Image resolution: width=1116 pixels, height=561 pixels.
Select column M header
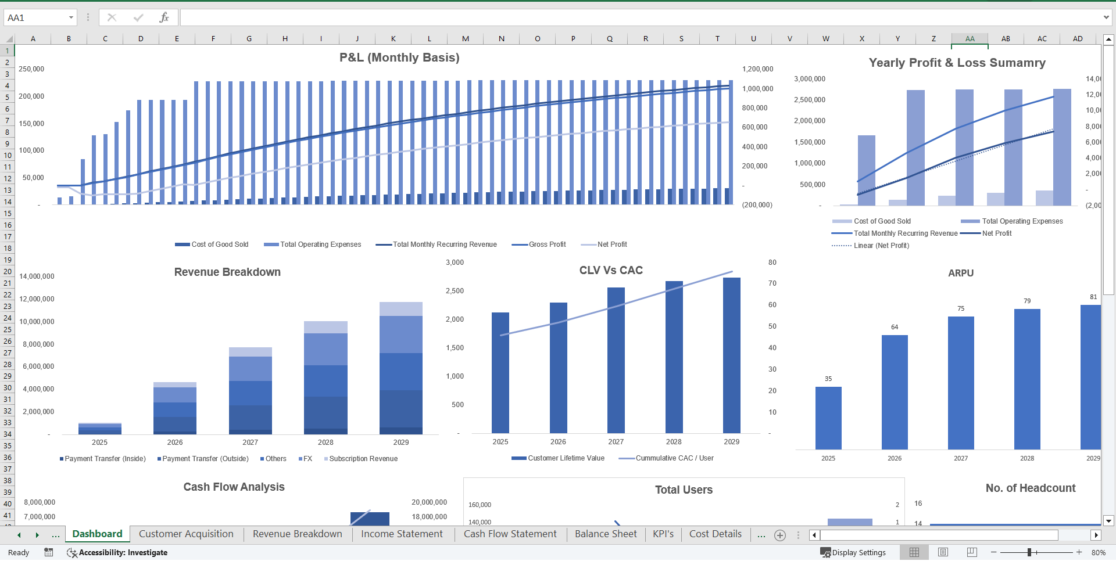466,39
